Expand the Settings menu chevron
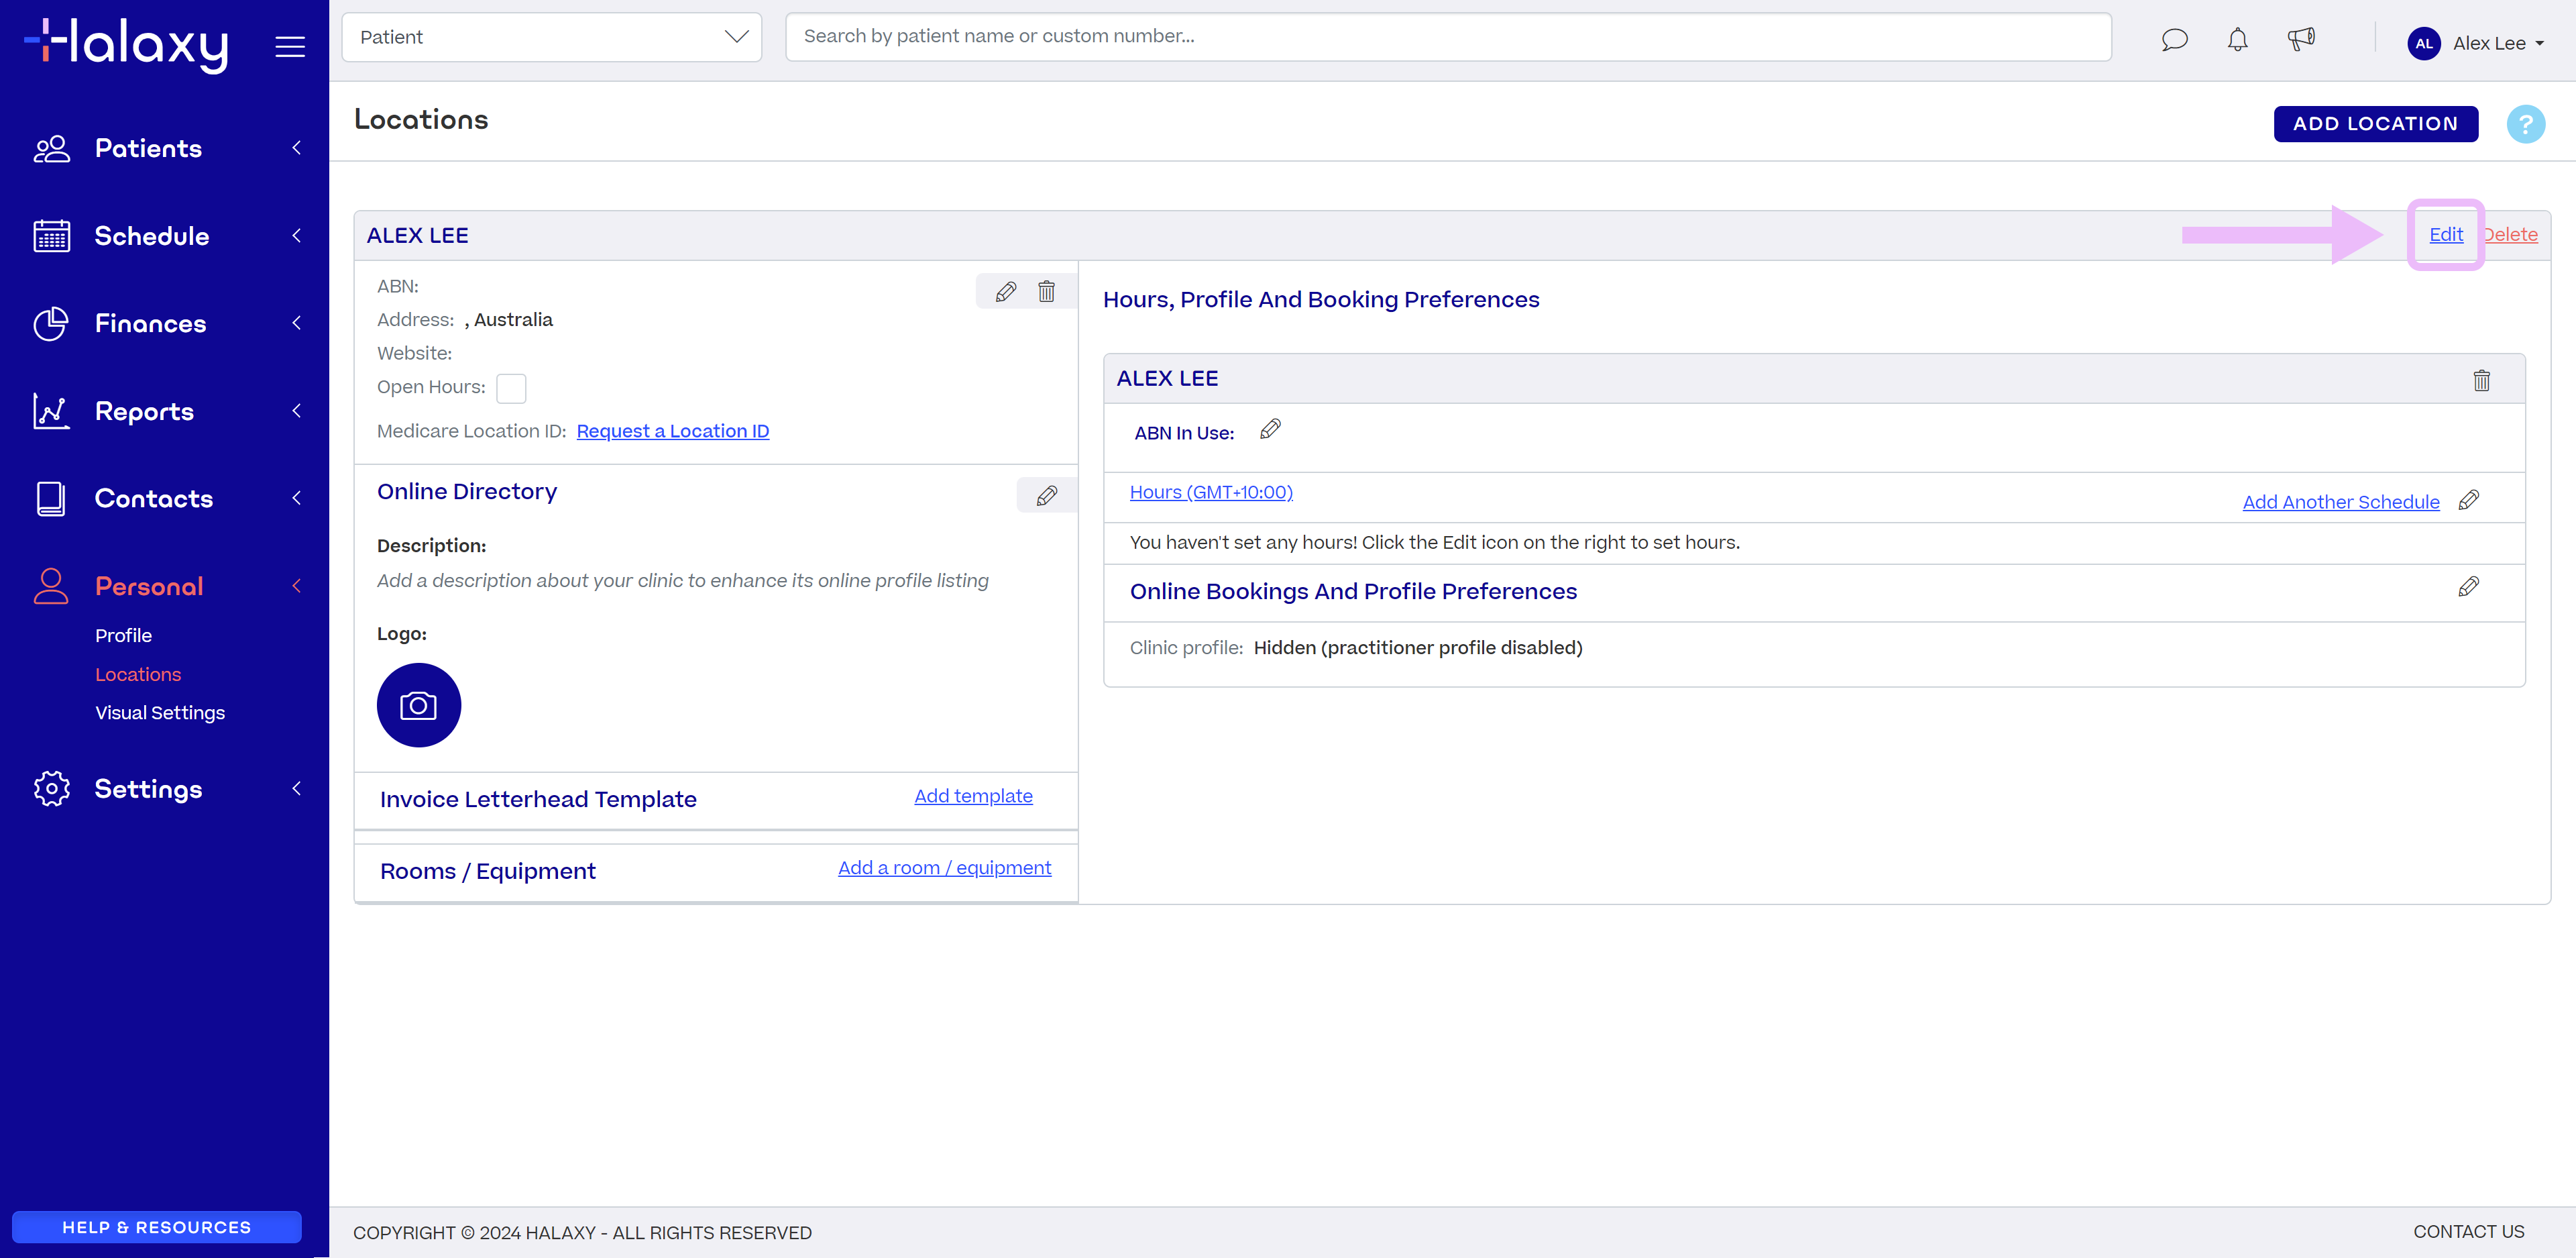Screen dimensions: 2576x1258 pos(296,788)
